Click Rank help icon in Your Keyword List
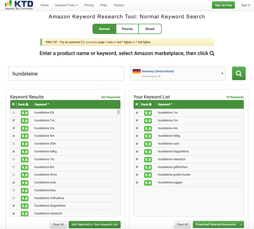Viewport: 254px width, 229px height. point(150,104)
